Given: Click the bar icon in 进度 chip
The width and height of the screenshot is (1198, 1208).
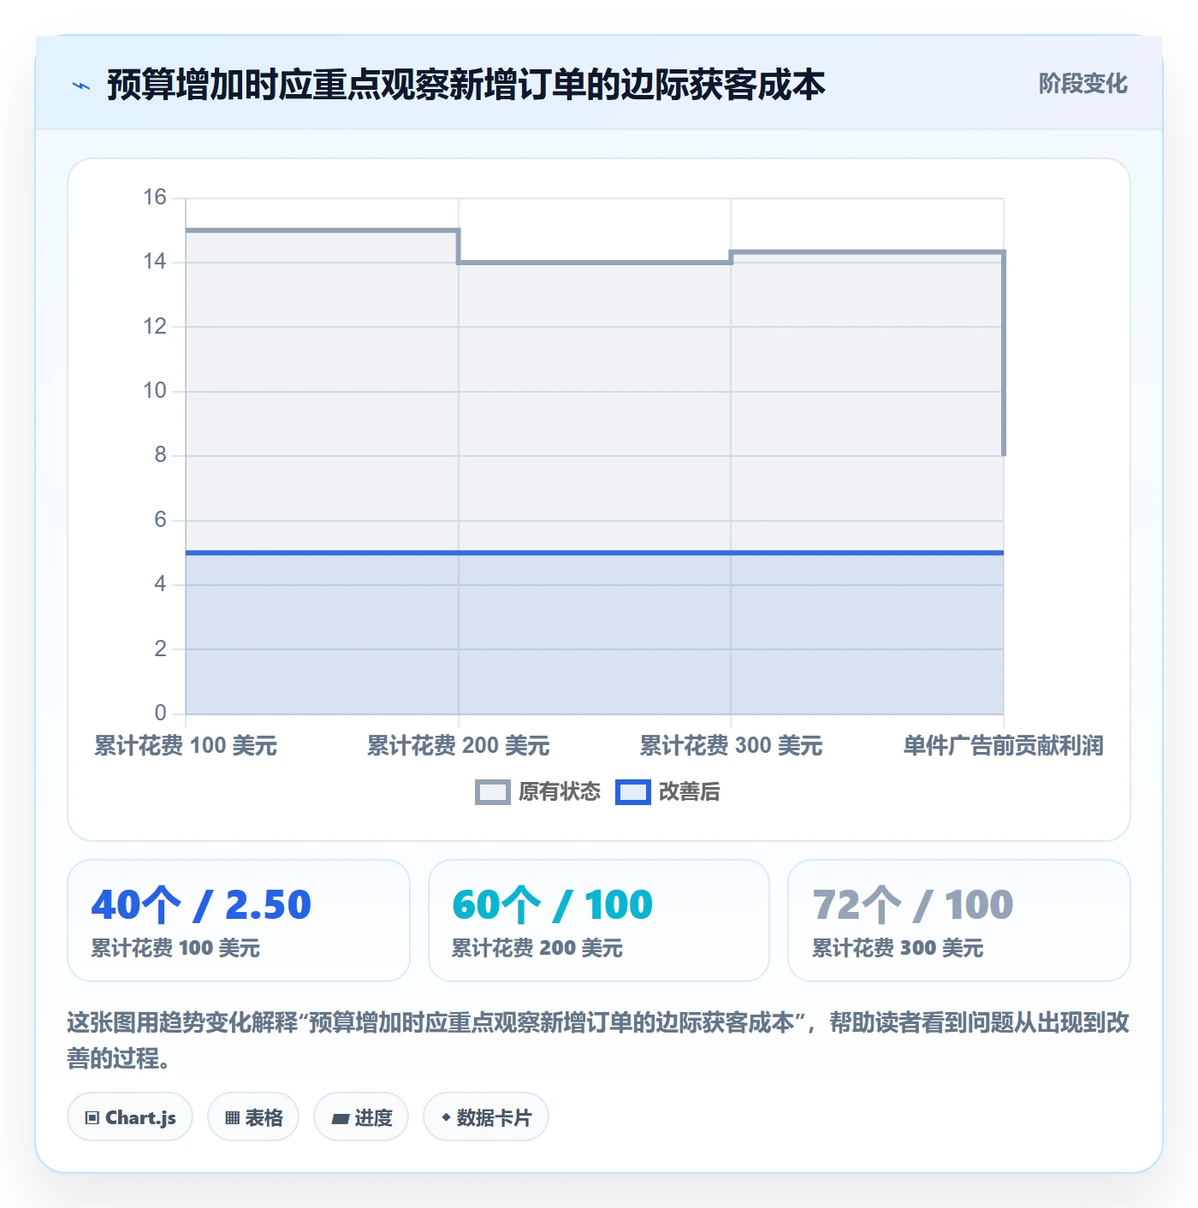Looking at the screenshot, I should pos(341,1118).
